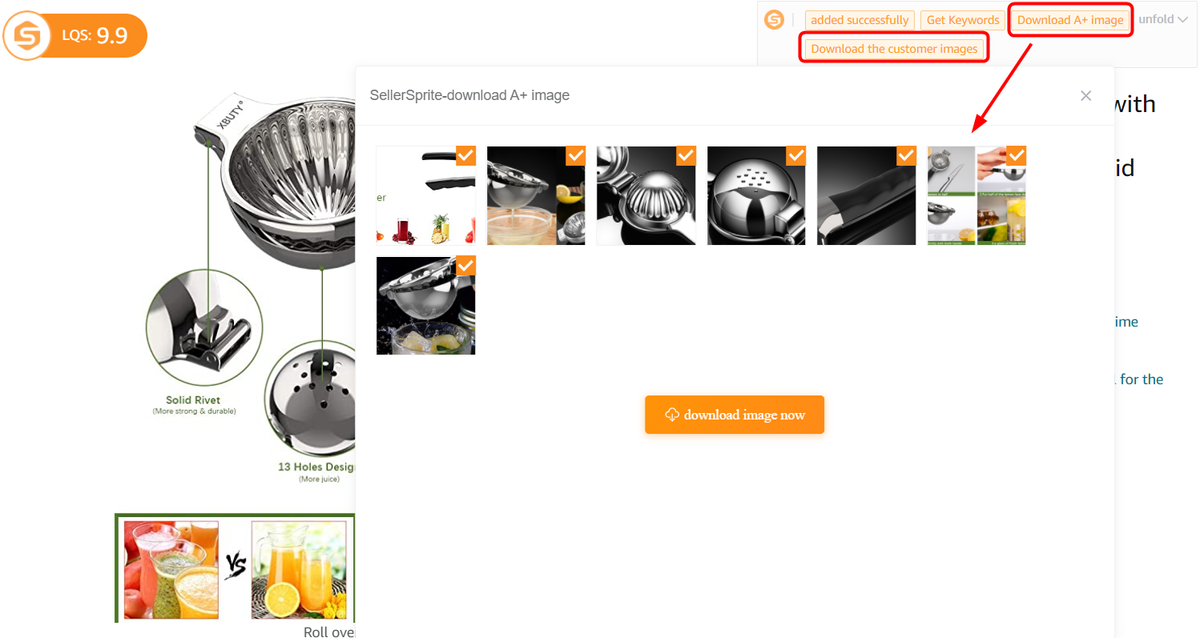Screen dimensions: 1200x638
Task: Uncheck the first A+ image thumbnail
Action: (x=465, y=155)
